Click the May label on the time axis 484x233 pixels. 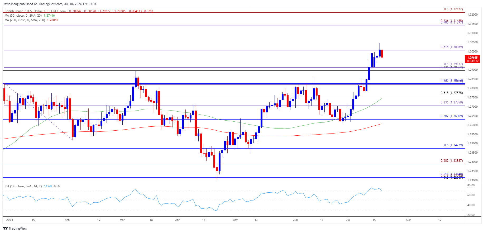tap(235, 220)
